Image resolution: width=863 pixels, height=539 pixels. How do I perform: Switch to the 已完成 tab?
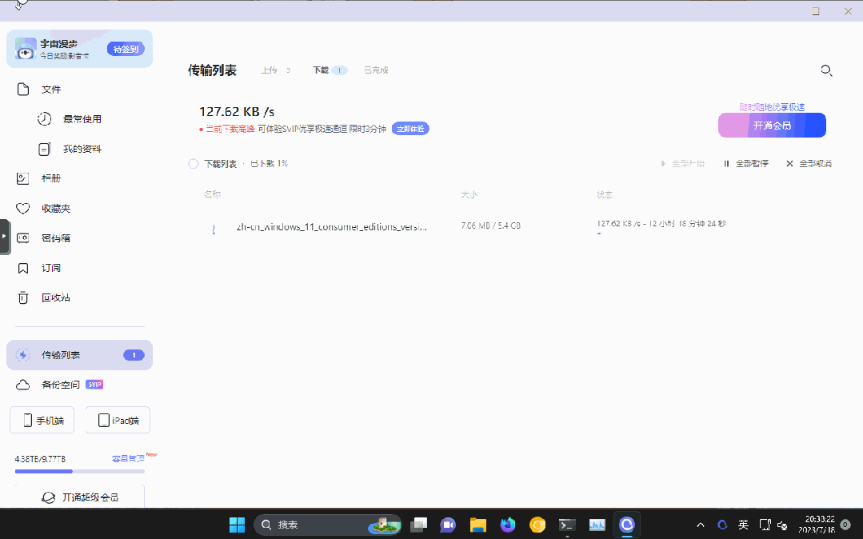[376, 70]
